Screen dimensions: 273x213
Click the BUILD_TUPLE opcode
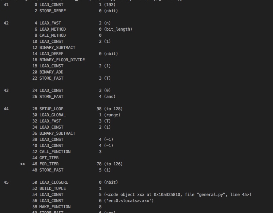pyautogui.click(x=52, y=189)
